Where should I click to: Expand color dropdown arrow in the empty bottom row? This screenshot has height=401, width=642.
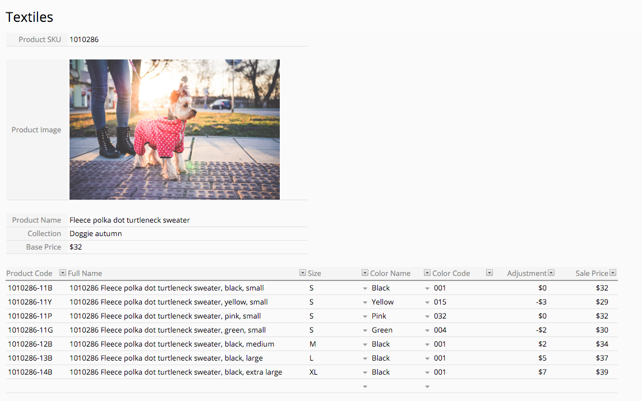click(427, 386)
